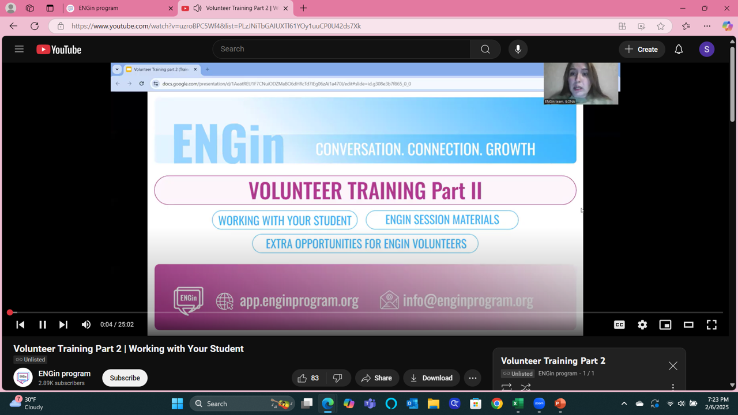Image resolution: width=738 pixels, height=415 pixels.
Task: Open Microsoft Teams from the taskbar
Action: [370, 403]
